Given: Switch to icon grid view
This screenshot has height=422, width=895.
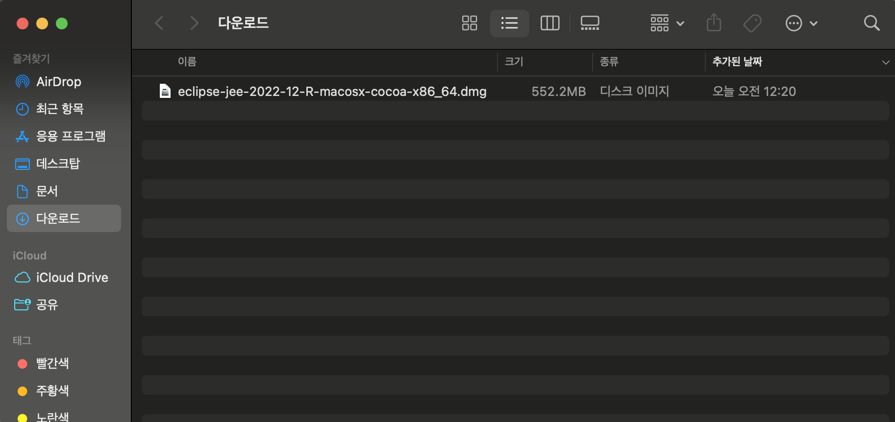Looking at the screenshot, I should tap(470, 23).
